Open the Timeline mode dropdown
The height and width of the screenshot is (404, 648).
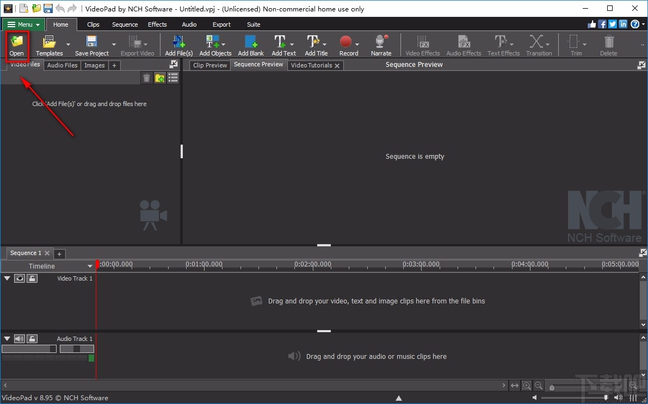click(90, 266)
